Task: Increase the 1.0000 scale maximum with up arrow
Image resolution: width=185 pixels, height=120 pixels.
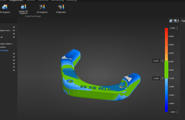Action: 177,27
